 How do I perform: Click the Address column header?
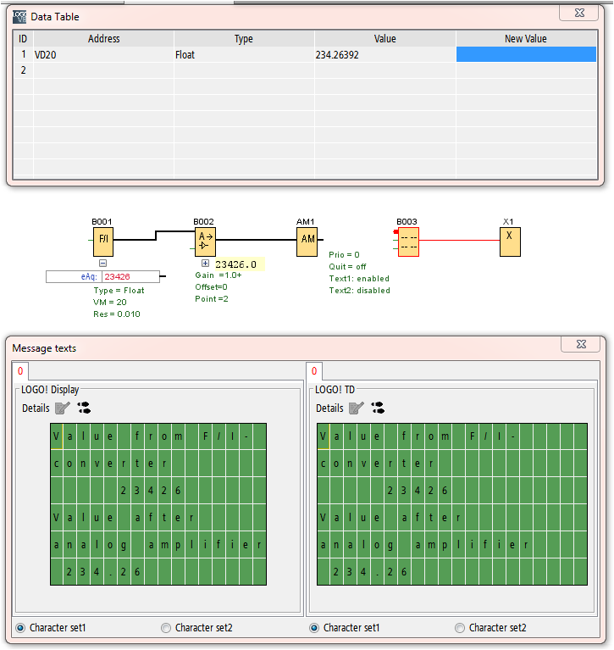point(103,39)
